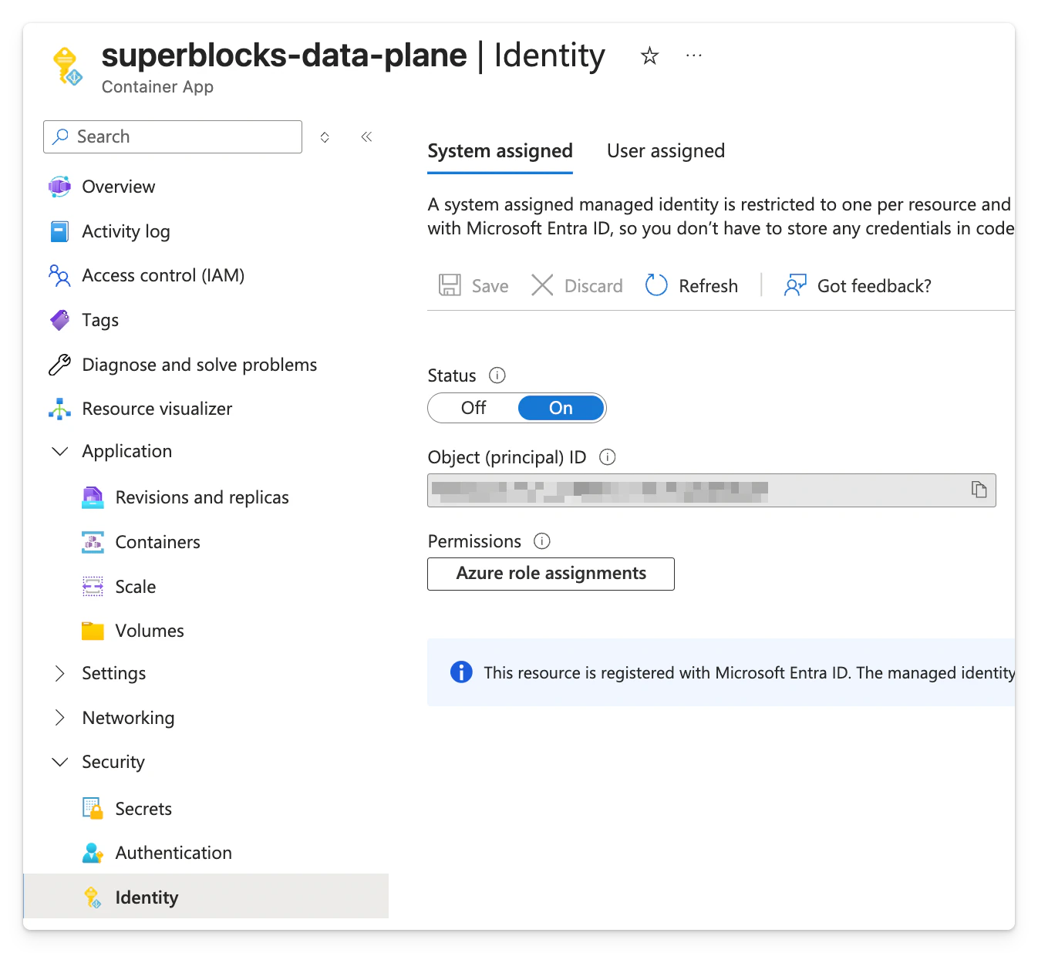1038x953 pixels.
Task: Click the Discard button label
Action: coord(593,286)
